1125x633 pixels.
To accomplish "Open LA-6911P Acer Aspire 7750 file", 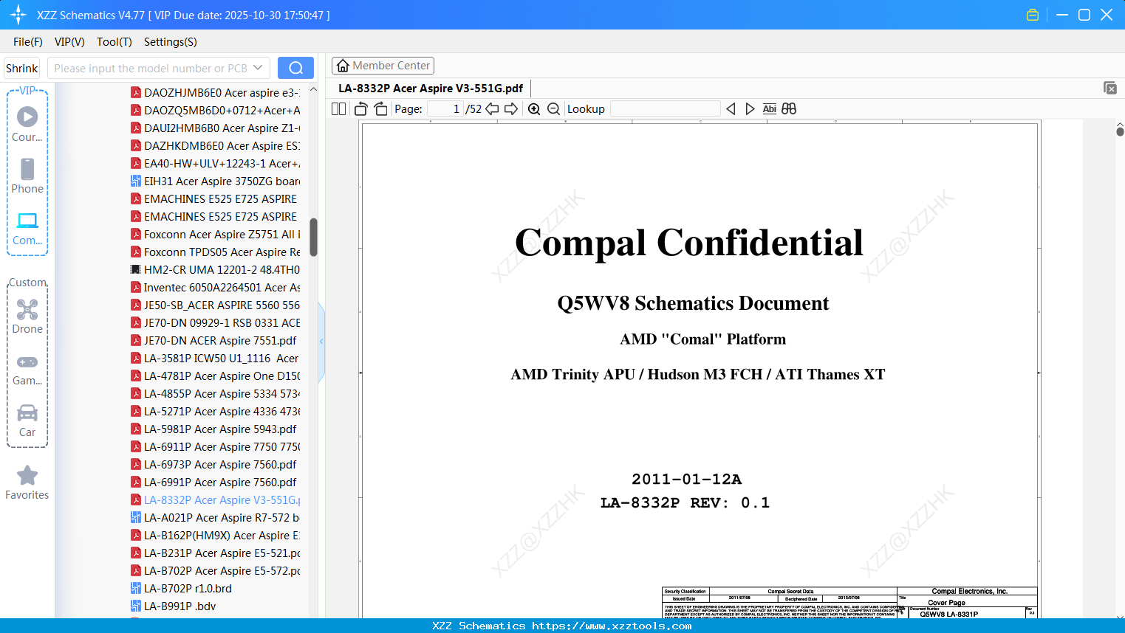I will (215, 447).
